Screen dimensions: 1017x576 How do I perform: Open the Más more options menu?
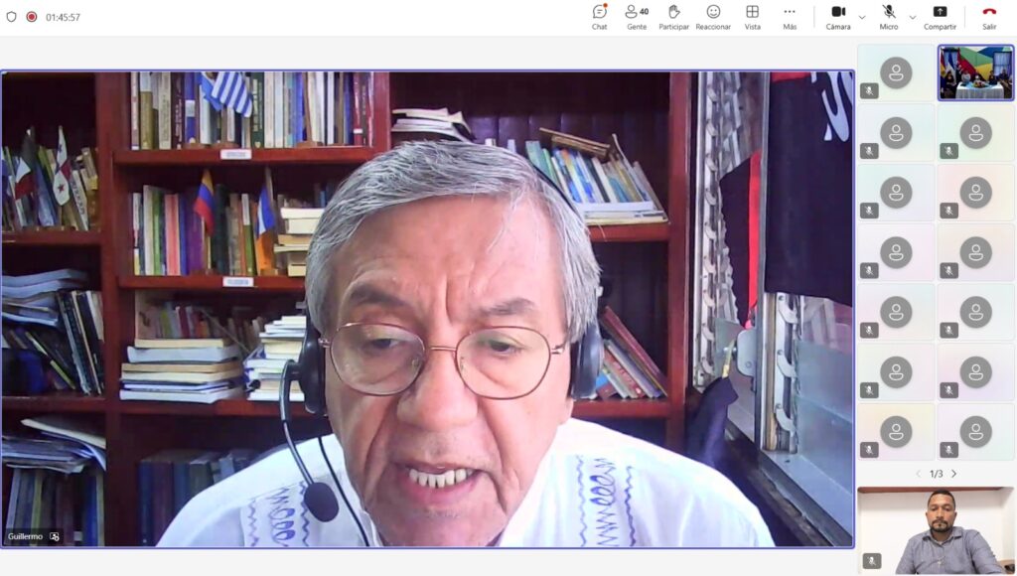pyautogui.click(x=790, y=17)
